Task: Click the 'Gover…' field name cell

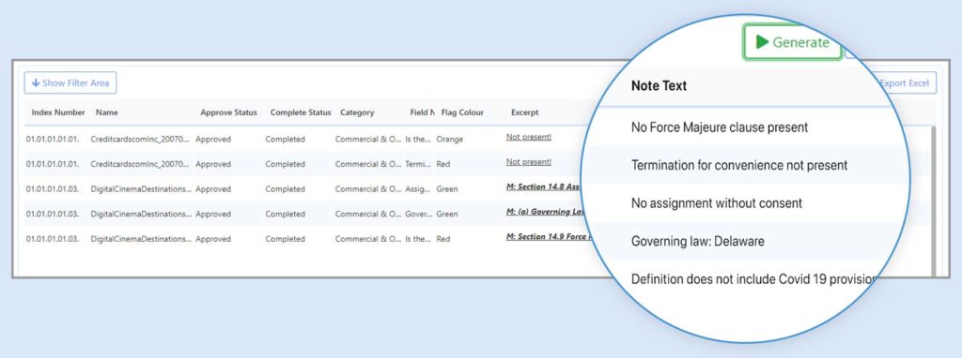Action: click(418, 215)
